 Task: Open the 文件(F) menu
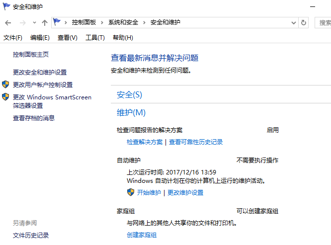[12, 38]
